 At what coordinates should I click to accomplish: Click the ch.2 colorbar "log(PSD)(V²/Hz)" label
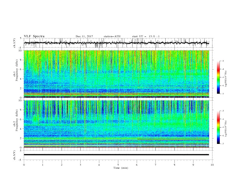(226, 129)
